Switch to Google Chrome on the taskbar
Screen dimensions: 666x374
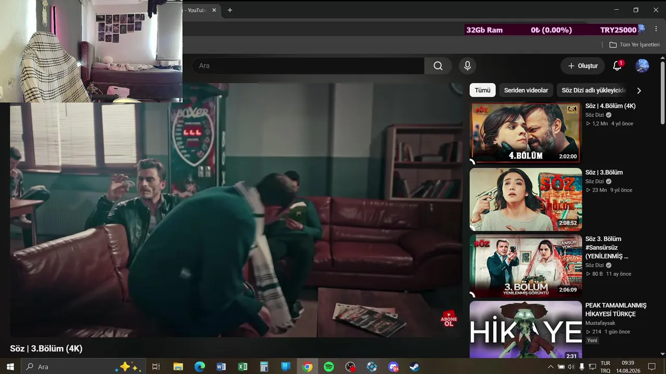(308, 367)
